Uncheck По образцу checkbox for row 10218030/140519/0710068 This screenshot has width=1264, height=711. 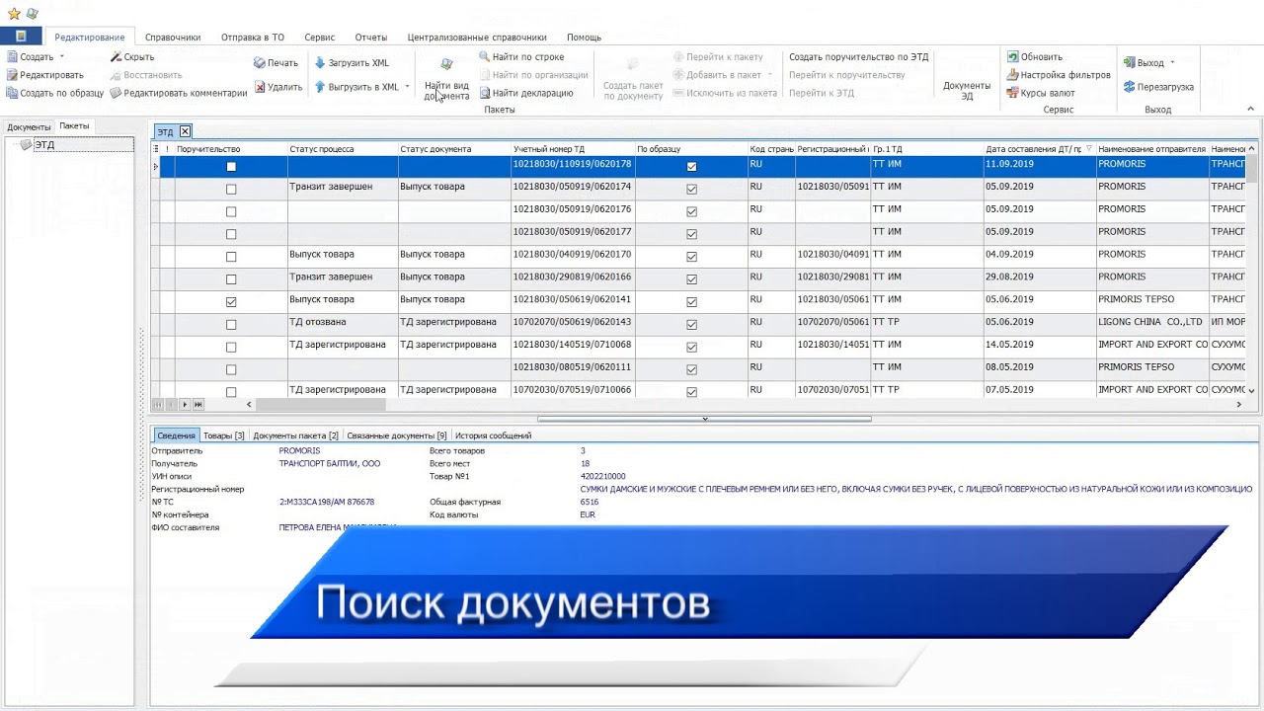pos(691,348)
